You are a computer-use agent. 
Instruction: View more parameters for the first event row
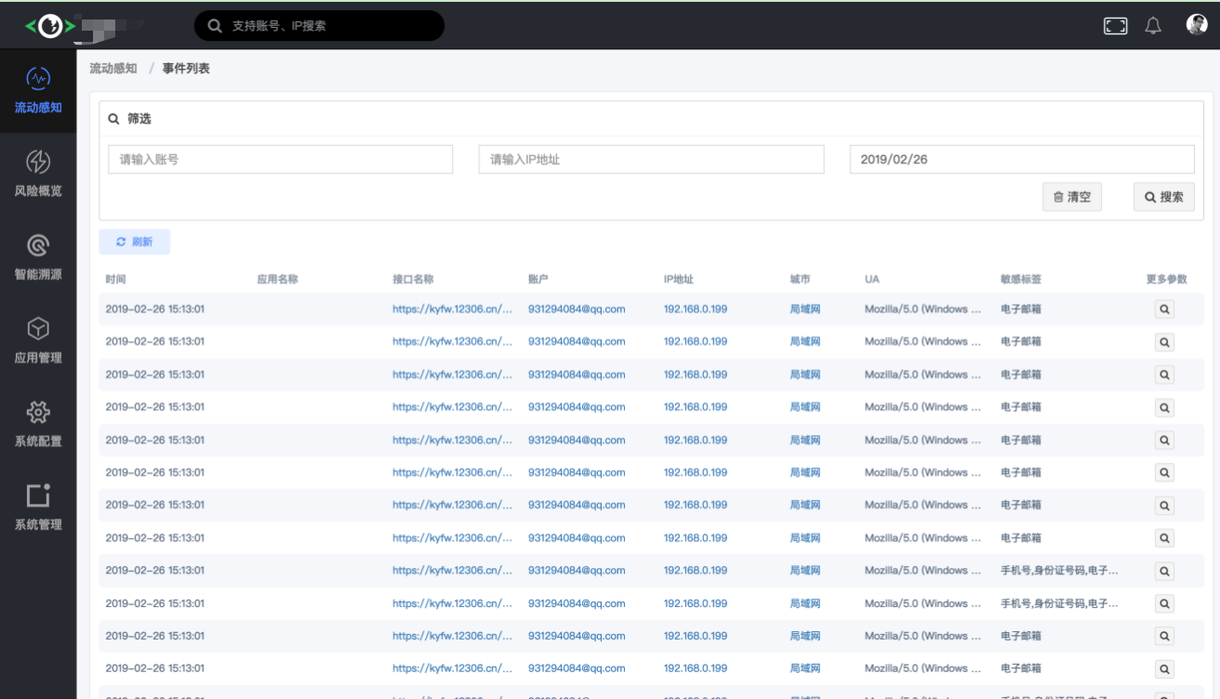(1163, 310)
